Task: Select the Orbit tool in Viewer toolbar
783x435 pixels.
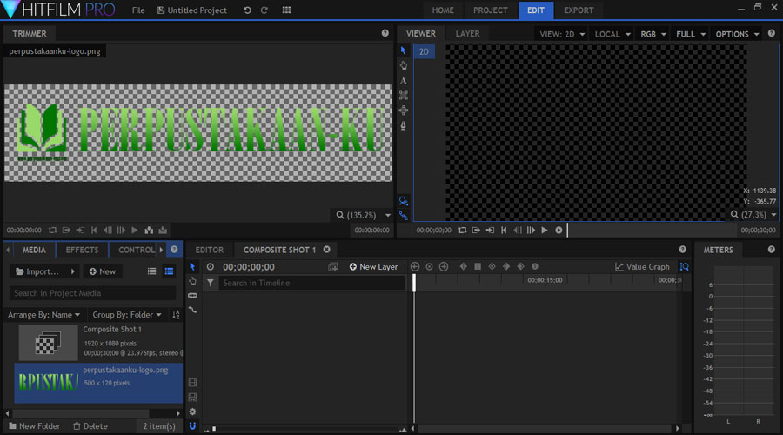Action: click(x=404, y=110)
